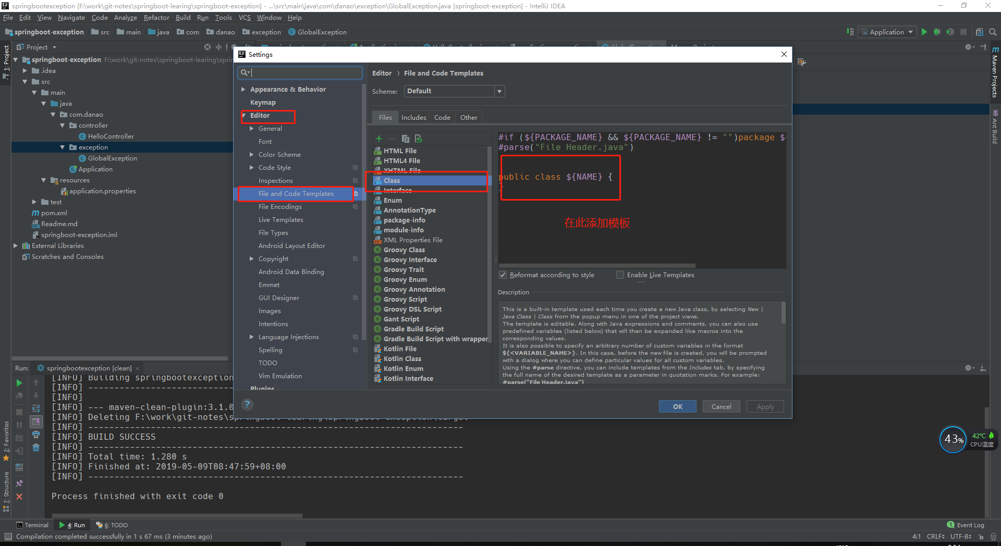
Task: Collapse the Editor settings section
Action: tap(243, 116)
